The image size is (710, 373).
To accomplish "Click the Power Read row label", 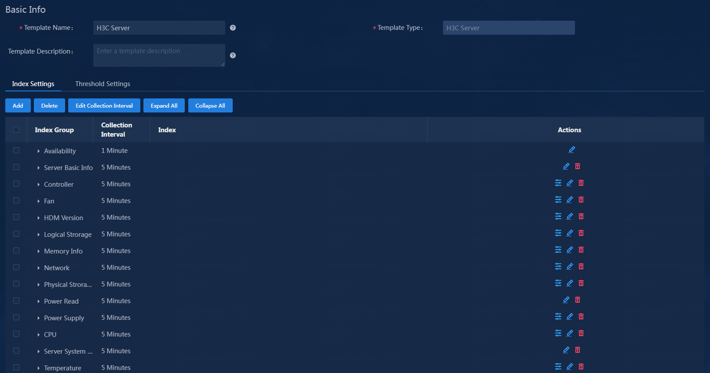I will click(x=61, y=301).
